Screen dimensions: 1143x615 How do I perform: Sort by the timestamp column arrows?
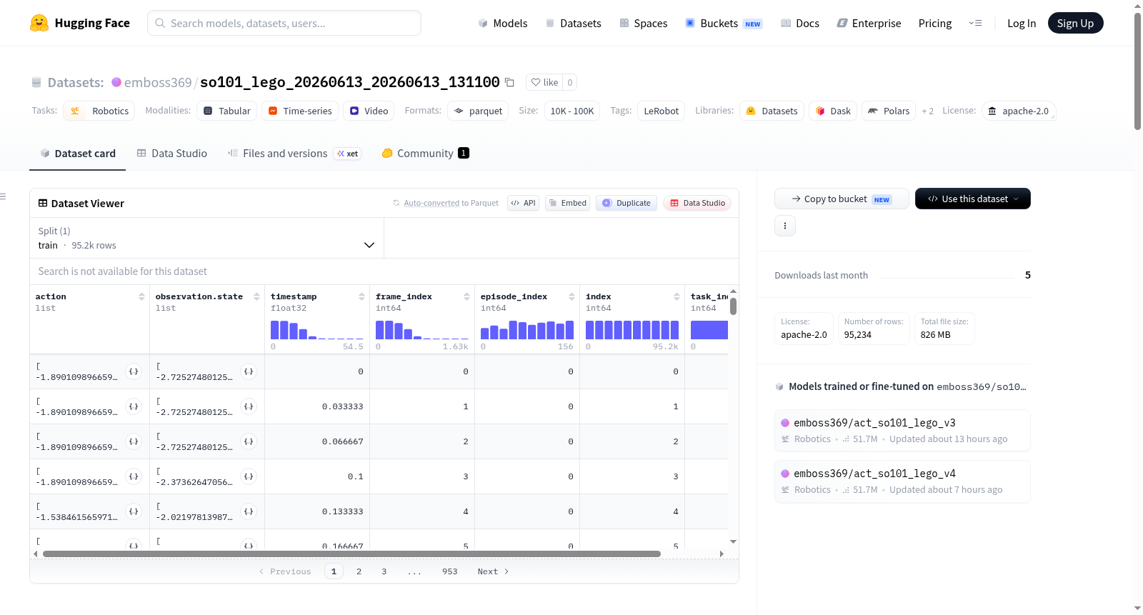(361, 296)
